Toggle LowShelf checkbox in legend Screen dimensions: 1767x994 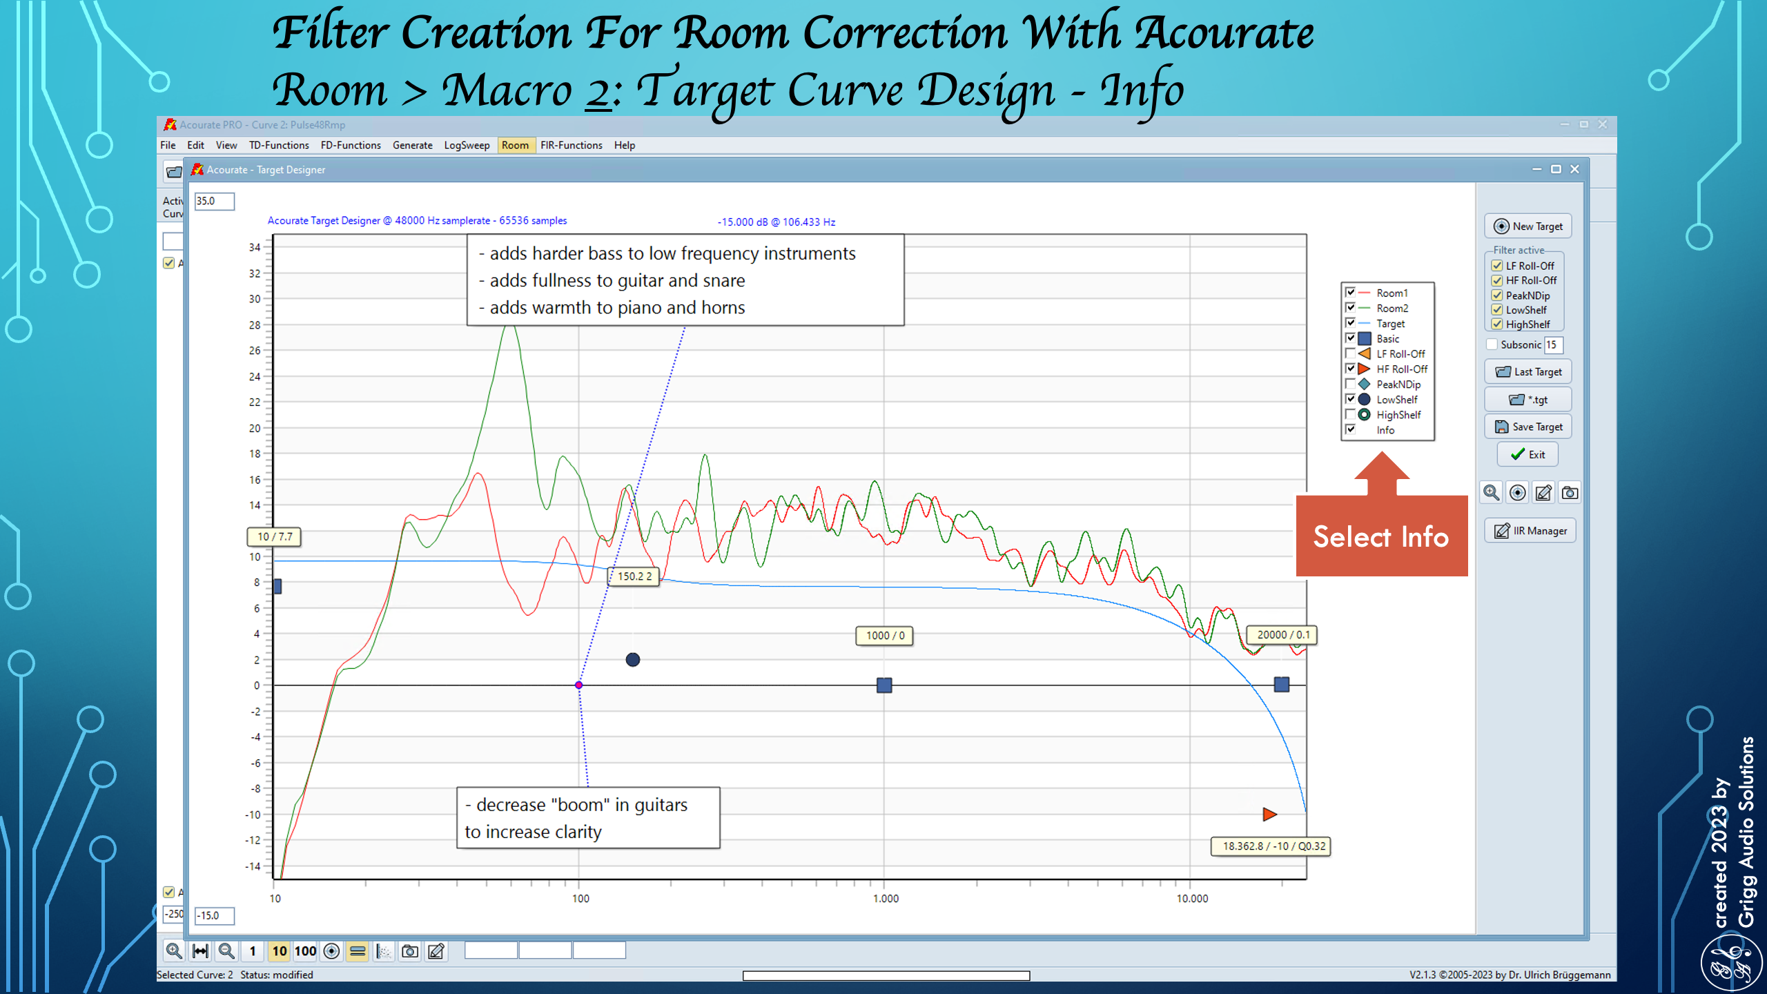click(1350, 399)
